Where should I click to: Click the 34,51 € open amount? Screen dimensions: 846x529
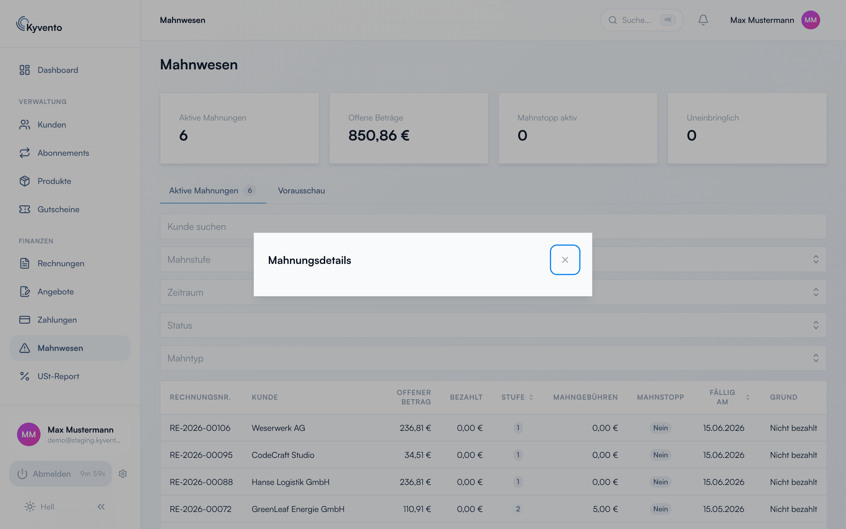(417, 455)
